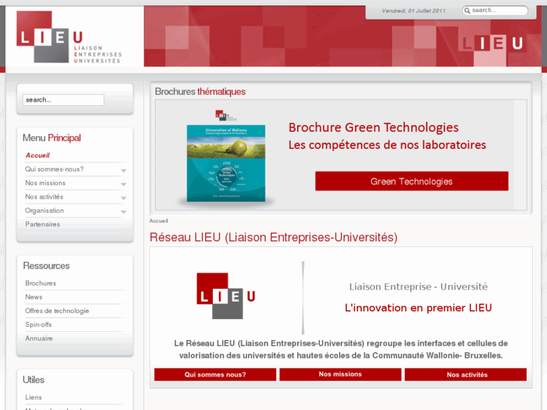This screenshot has width=547, height=410.
Task: Open the Nos missions menu item
Action: pos(45,183)
